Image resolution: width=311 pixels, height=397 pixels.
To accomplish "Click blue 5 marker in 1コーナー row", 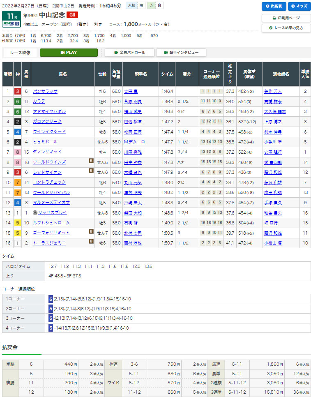I will pos(51,299).
